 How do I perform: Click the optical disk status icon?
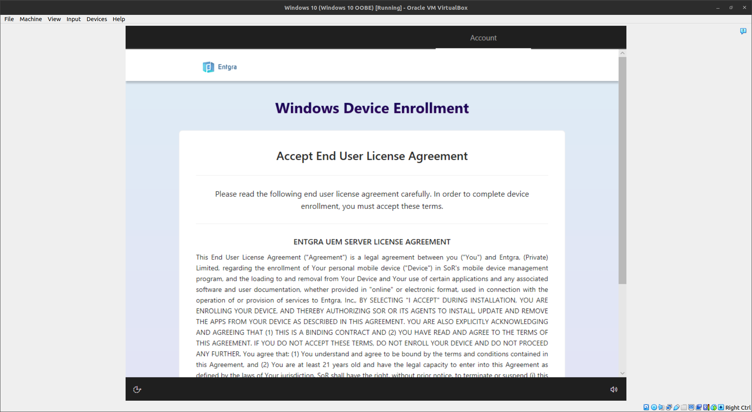point(654,407)
